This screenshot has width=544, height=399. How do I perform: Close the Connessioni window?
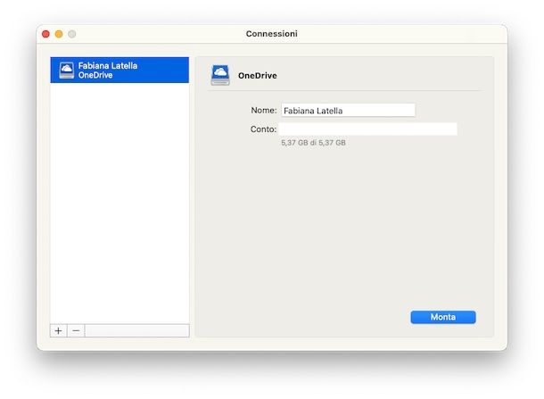click(x=45, y=34)
